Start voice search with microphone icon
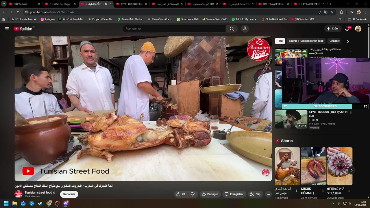The image size is (370, 208). click(245, 29)
